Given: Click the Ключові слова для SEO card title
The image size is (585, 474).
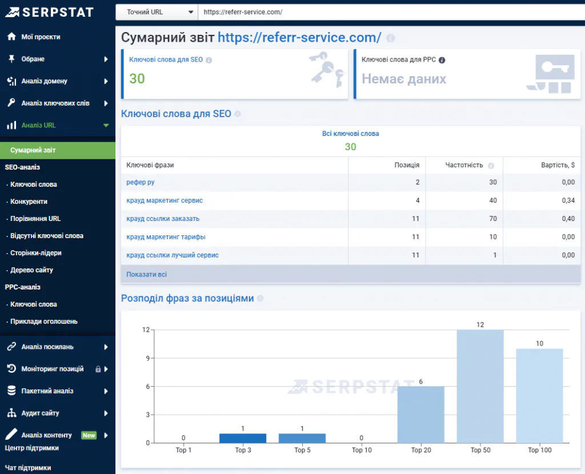Looking at the screenshot, I should click(x=166, y=59).
